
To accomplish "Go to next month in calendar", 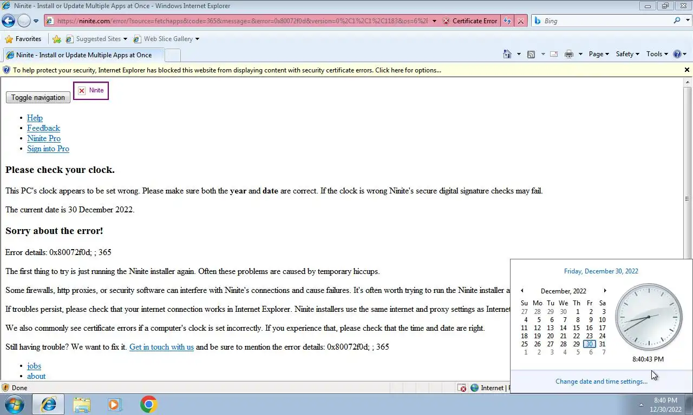I will click(605, 291).
